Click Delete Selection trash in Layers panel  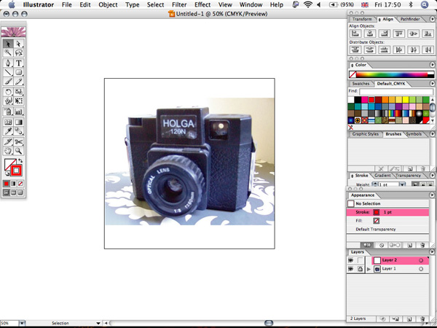pyautogui.click(x=422, y=319)
